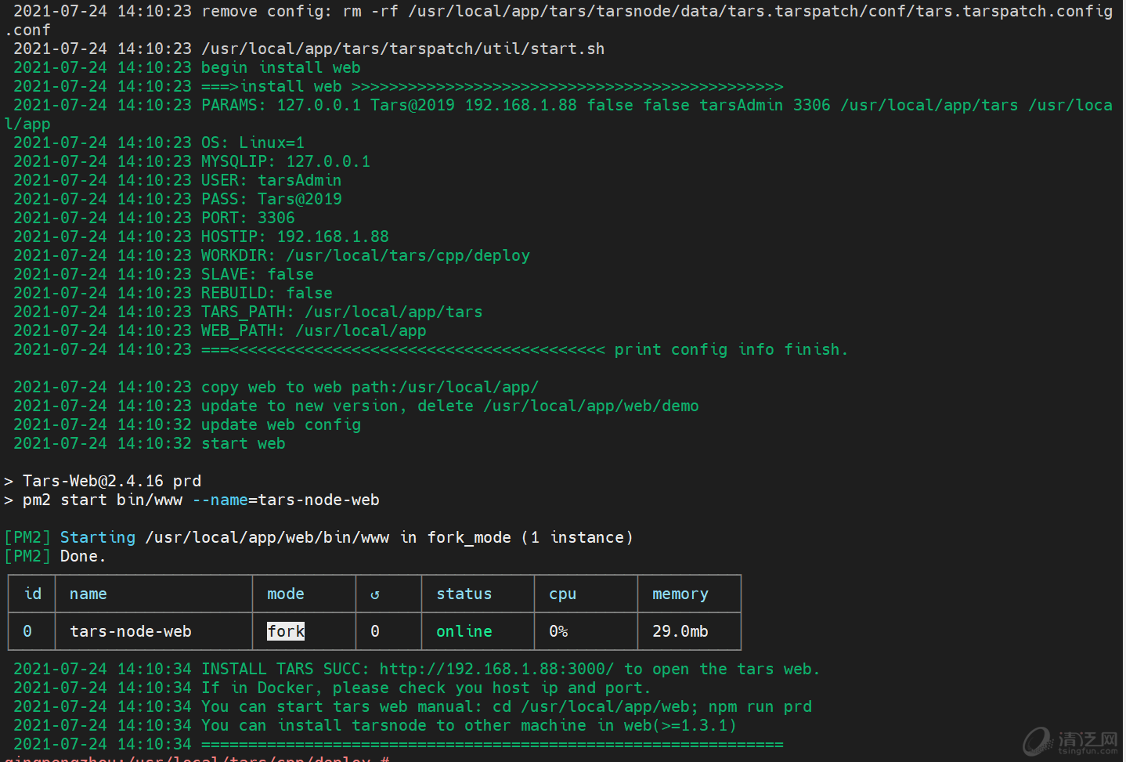Image resolution: width=1126 pixels, height=762 pixels.
Task: Select the "name" column header
Action: [88, 594]
